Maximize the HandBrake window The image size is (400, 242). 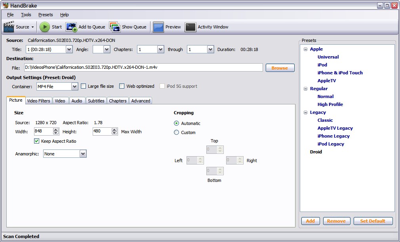click(x=387, y=6)
